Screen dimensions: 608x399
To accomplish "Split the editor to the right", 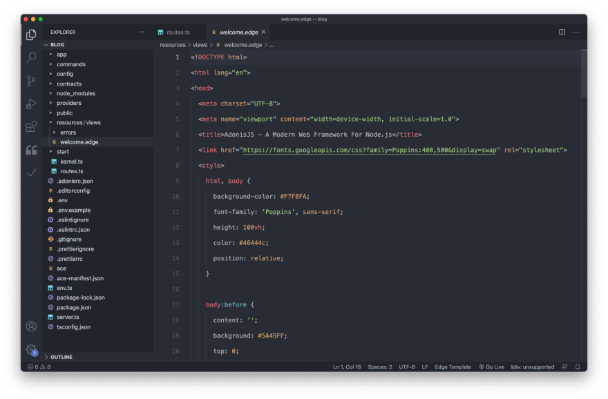I will (x=562, y=32).
